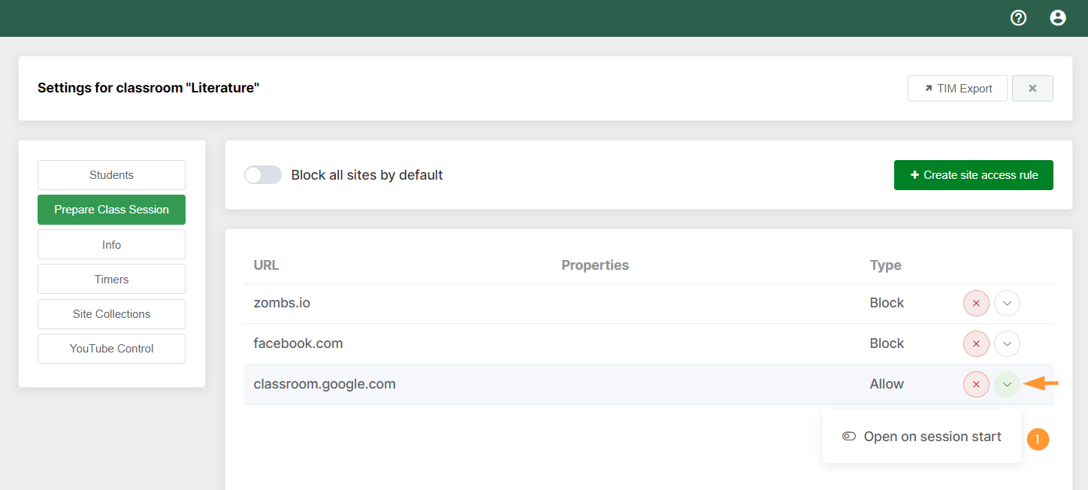
Task: Close classroom settings with X button
Action: 1032,88
